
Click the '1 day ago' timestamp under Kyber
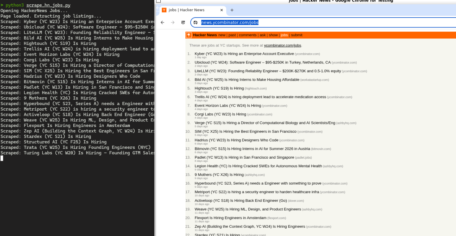click(200, 57)
